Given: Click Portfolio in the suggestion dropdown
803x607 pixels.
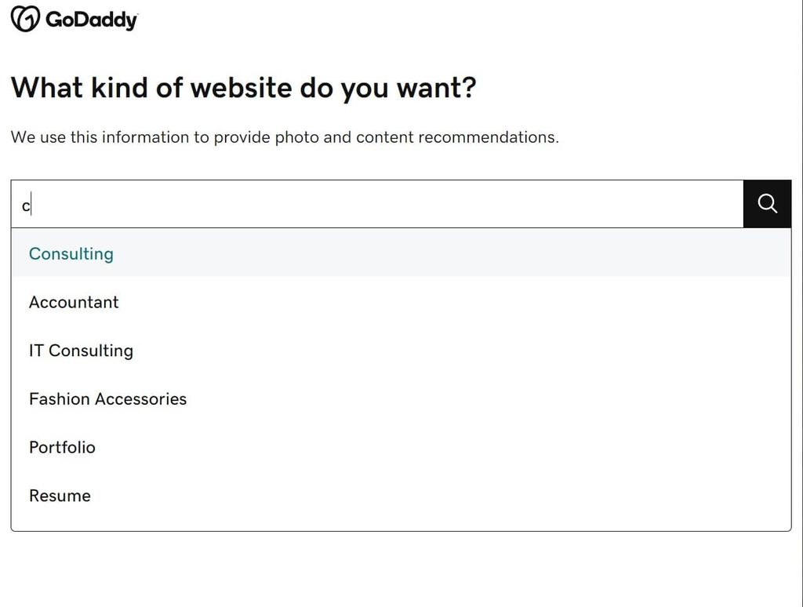Looking at the screenshot, I should coord(62,447).
